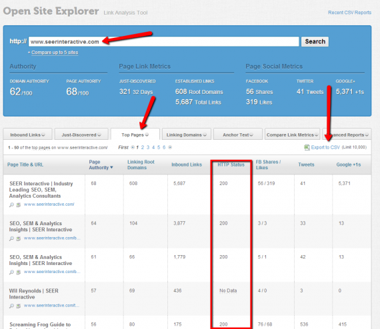Open the Compare Link Metrics tab

pyautogui.click(x=292, y=134)
